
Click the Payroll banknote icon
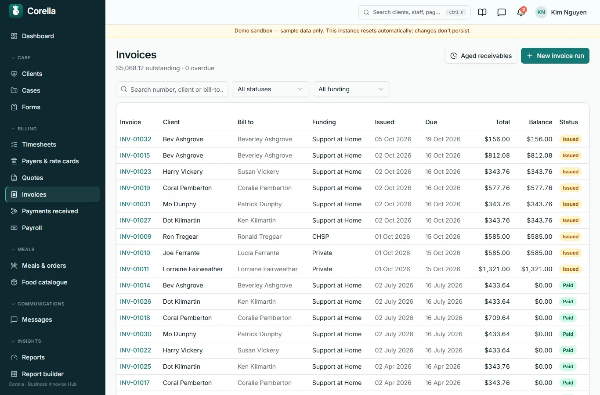point(14,228)
